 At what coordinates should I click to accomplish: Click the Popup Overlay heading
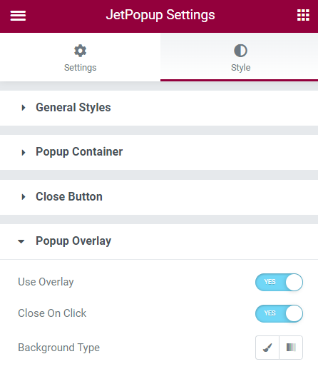73,241
